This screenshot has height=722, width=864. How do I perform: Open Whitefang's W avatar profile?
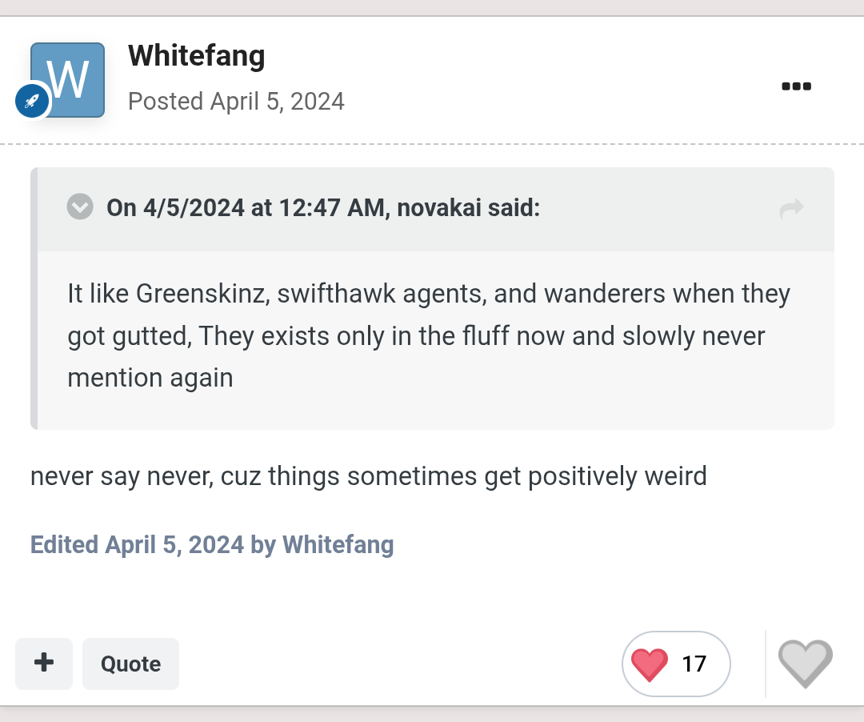(68, 80)
